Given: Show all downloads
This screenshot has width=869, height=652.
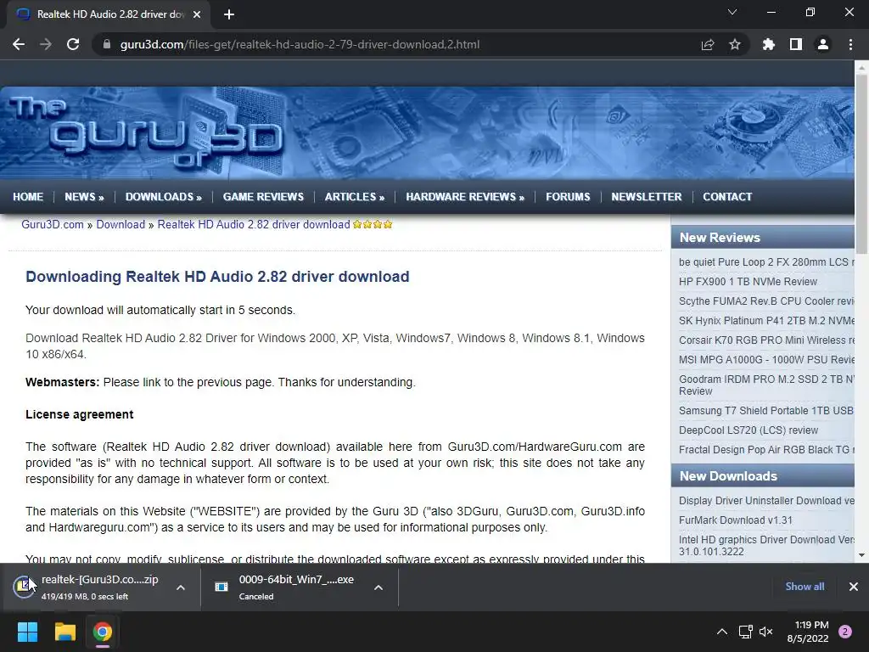Looking at the screenshot, I should [x=805, y=587].
